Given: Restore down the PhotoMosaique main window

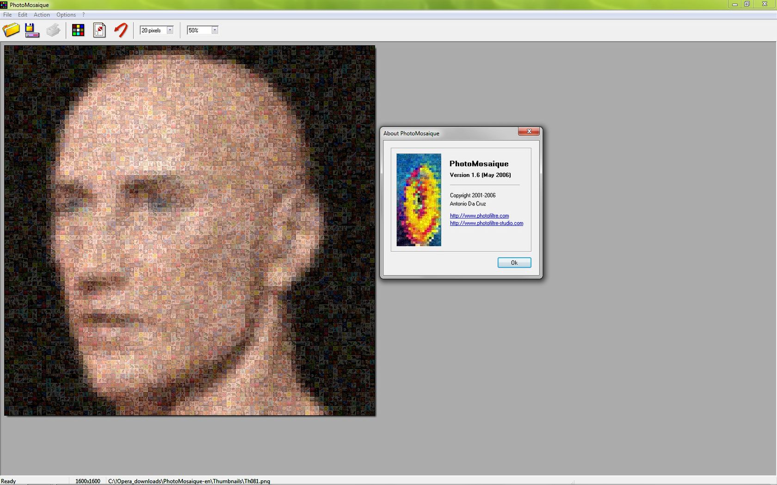Looking at the screenshot, I should pyautogui.click(x=746, y=4).
